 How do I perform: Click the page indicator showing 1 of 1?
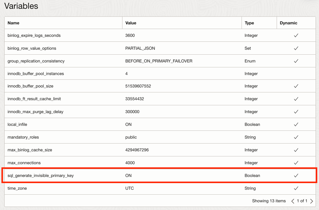302,201
